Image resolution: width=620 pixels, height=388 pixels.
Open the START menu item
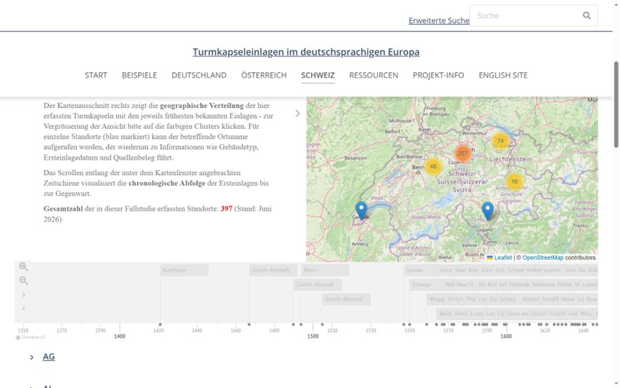[x=96, y=75]
